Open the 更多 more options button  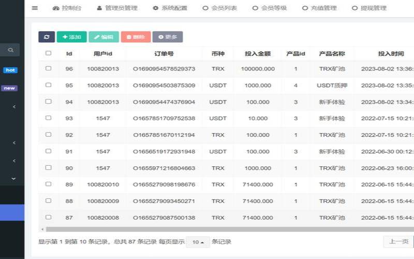click(167, 37)
